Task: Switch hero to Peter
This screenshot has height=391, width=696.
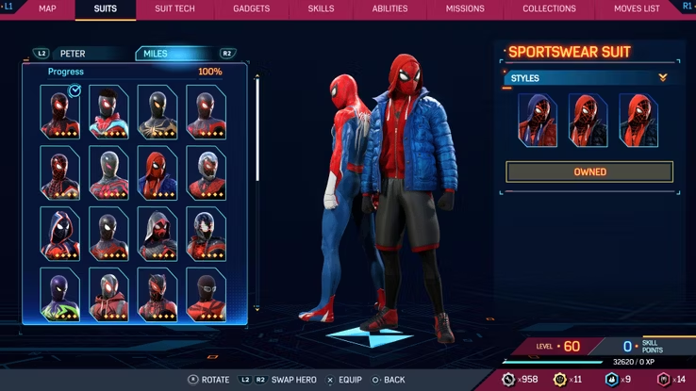Action: point(72,54)
